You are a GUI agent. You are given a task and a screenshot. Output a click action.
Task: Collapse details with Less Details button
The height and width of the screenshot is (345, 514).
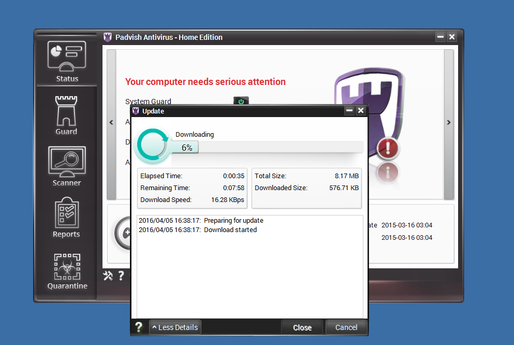coord(175,327)
